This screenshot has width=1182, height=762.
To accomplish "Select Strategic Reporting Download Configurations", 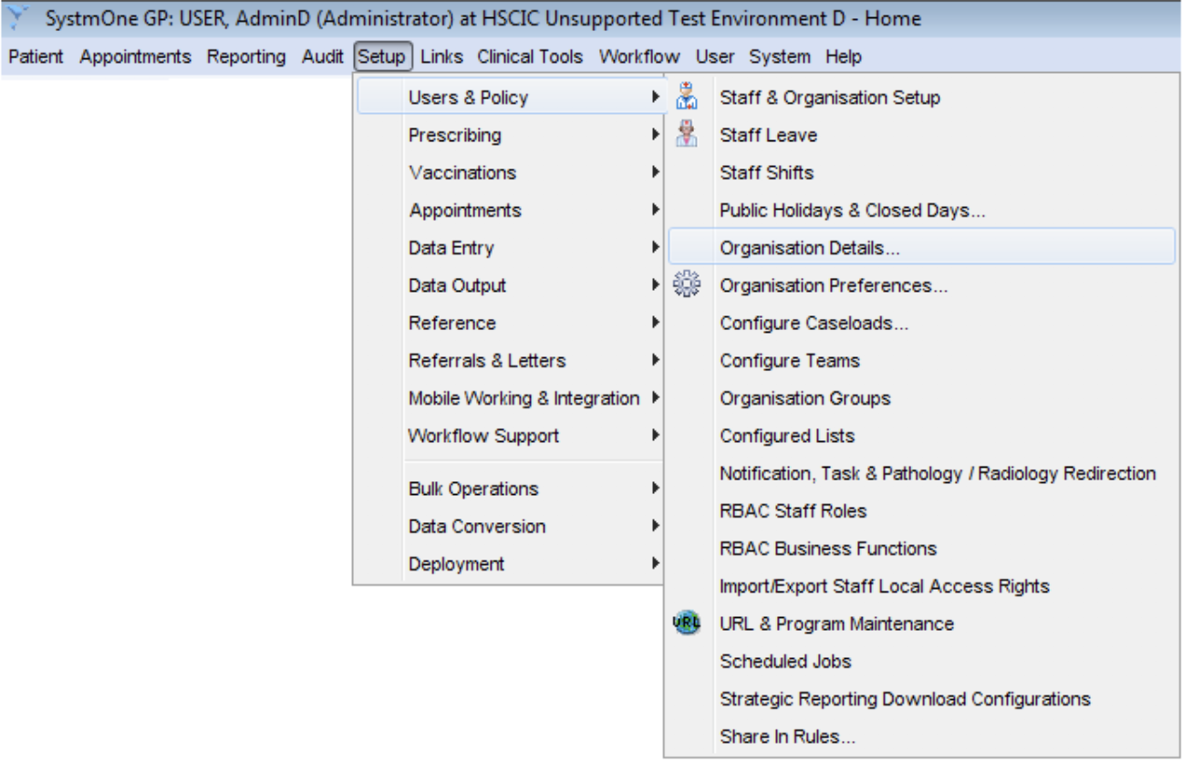I will pyautogui.click(x=921, y=699).
